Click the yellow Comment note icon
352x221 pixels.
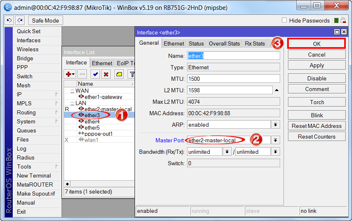tap(119, 74)
